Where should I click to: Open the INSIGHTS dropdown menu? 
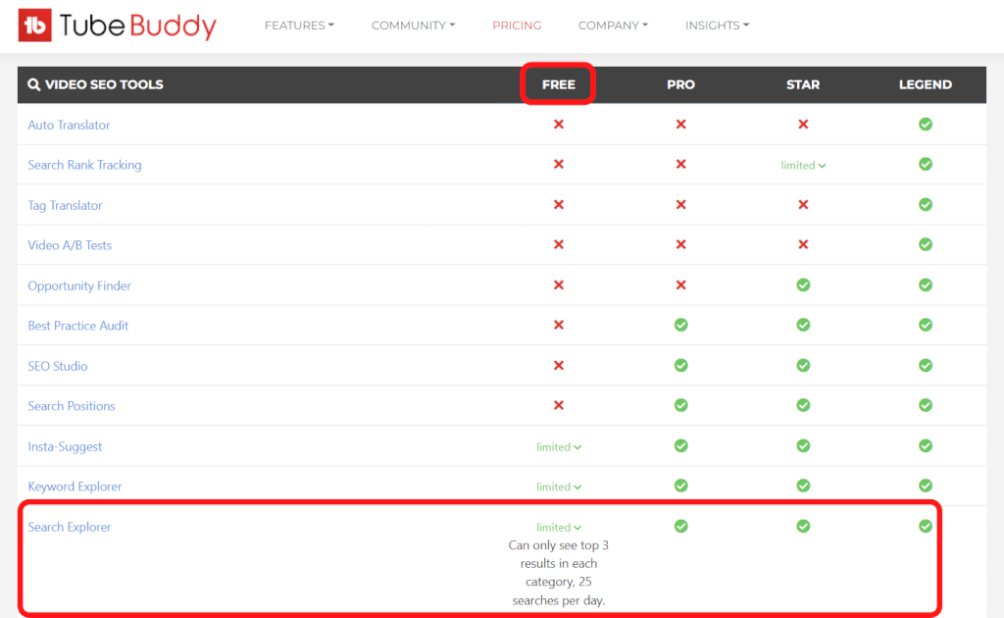coord(717,26)
